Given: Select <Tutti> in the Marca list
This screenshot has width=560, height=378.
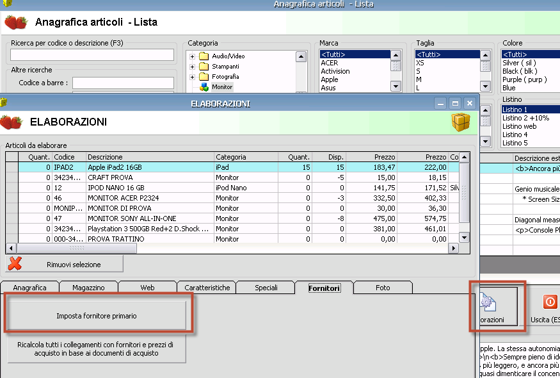Looking at the screenshot, I should tap(355, 54).
